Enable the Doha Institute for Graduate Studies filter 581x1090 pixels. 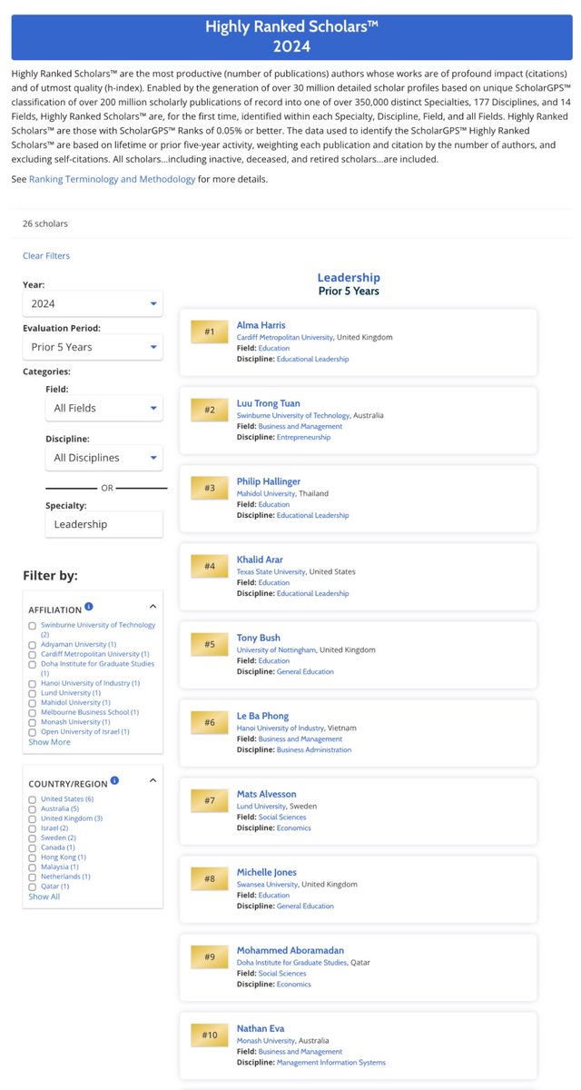point(33,664)
